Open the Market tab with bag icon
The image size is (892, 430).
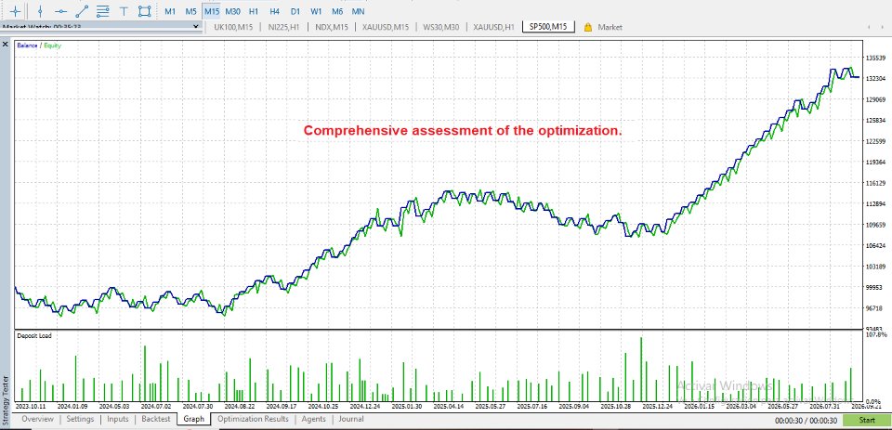click(603, 27)
